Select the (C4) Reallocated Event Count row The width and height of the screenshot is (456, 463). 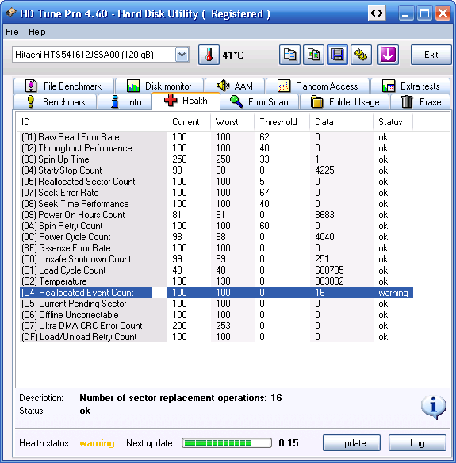(217, 293)
